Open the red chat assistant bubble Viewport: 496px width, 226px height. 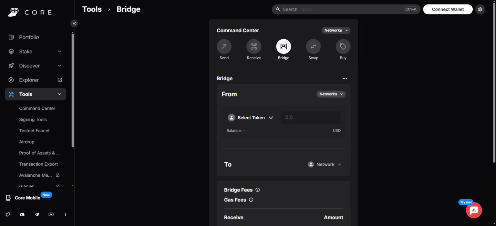pyautogui.click(x=474, y=211)
